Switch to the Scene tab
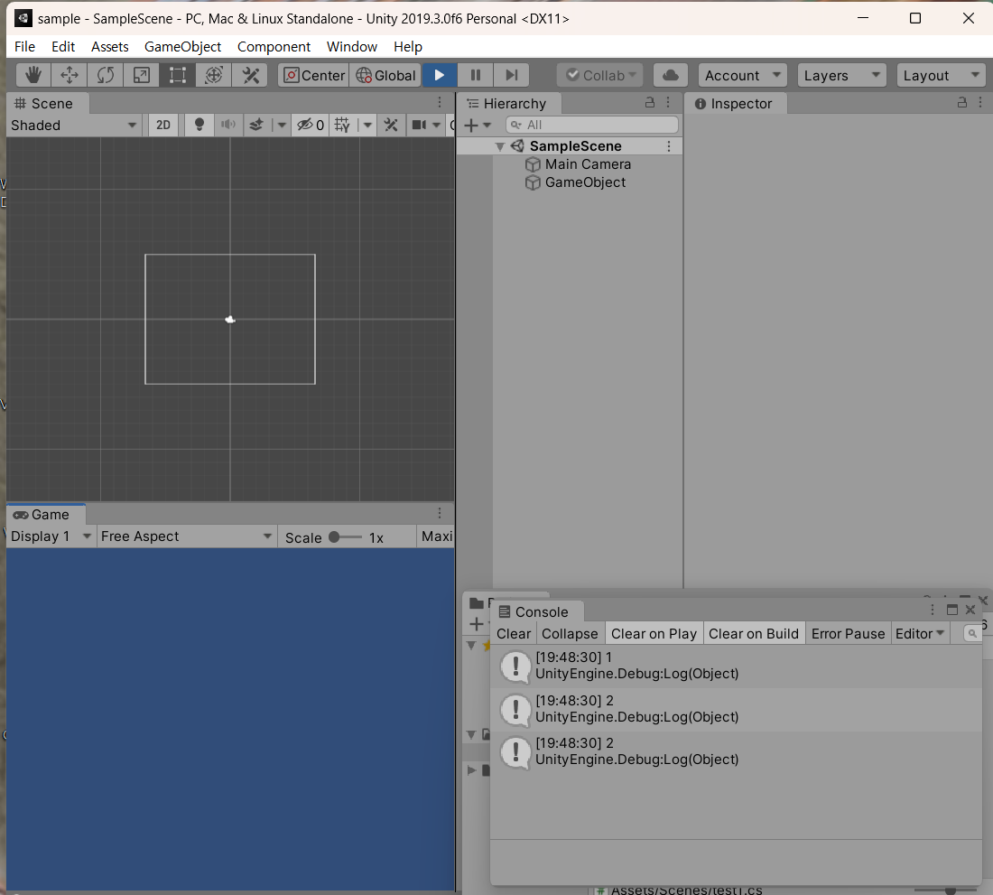The height and width of the screenshot is (895, 993). pos(48,103)
